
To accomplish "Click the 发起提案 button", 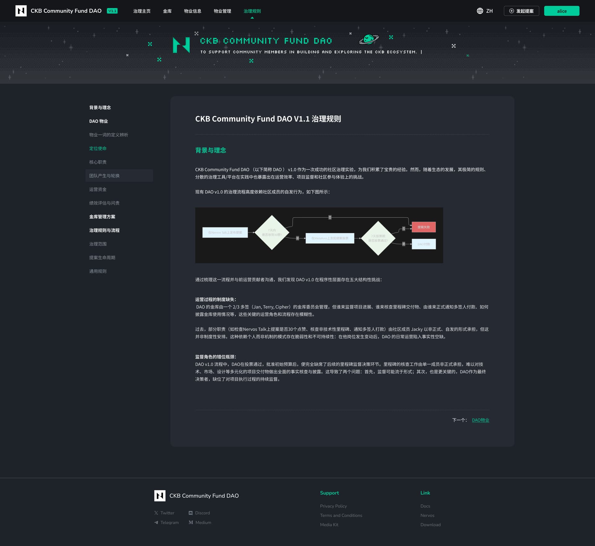I will [x=521, y=11].
